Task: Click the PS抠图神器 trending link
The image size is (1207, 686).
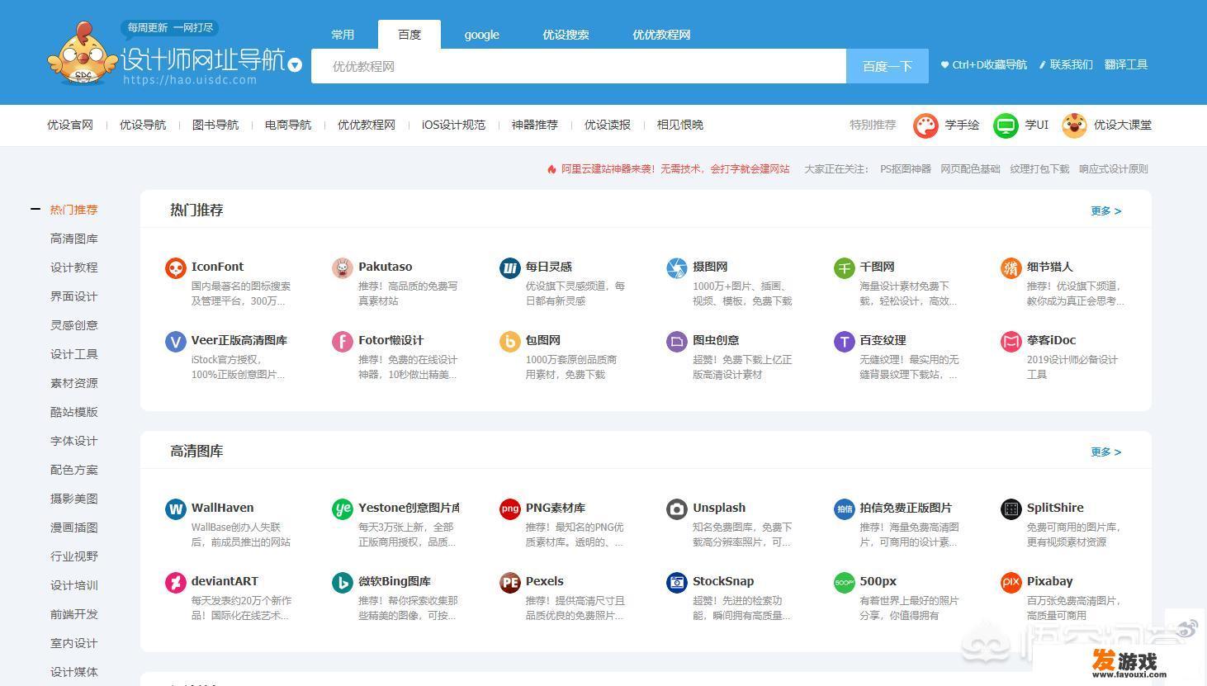Action: (x=906, y=168)
